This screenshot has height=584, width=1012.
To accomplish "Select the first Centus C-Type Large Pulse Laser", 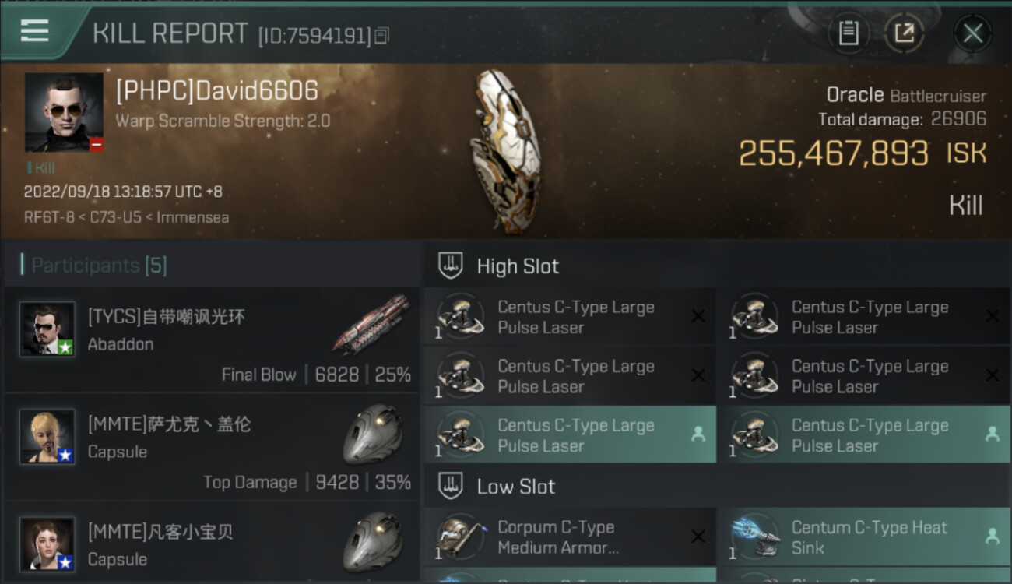I will (569, 317).
